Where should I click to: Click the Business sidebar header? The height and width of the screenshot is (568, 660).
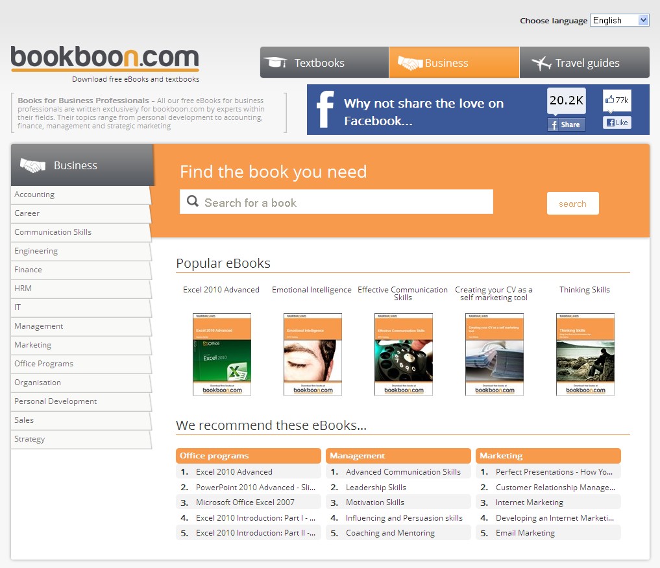click(x=82, y=165)
